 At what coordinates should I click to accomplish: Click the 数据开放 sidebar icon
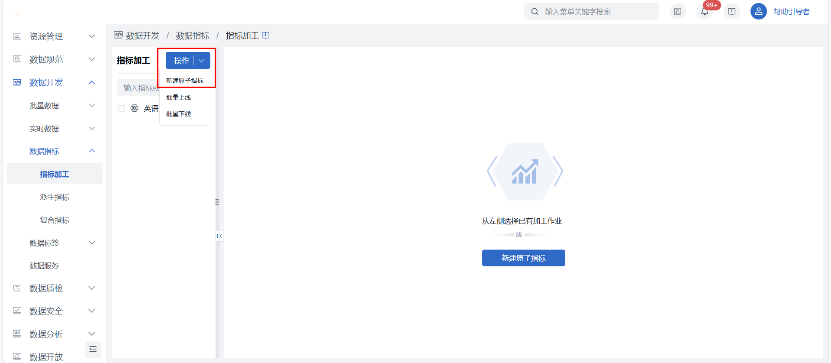click(17, 357)
